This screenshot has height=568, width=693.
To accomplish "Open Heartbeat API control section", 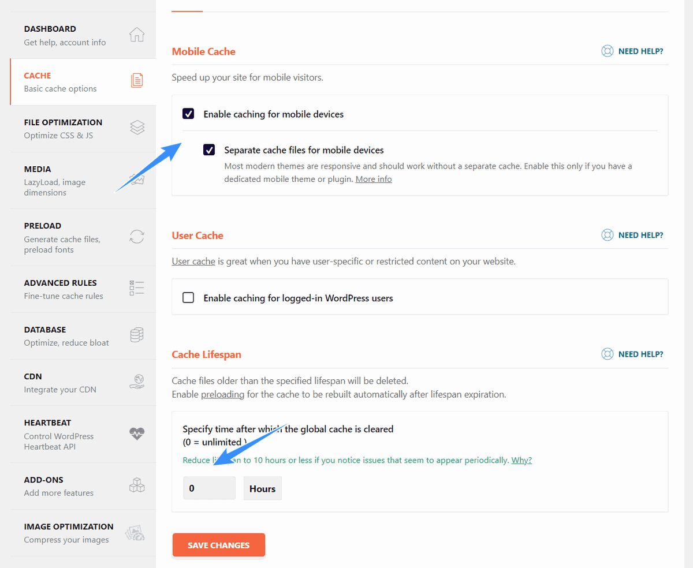I will [83, 434].
